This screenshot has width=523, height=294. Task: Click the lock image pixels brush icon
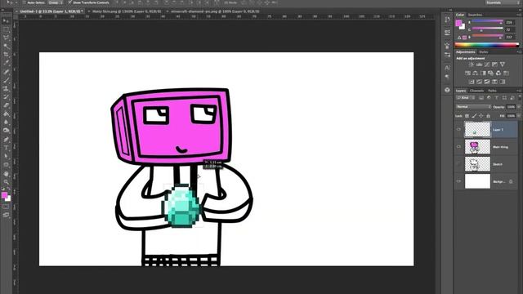tap(474, 116)
